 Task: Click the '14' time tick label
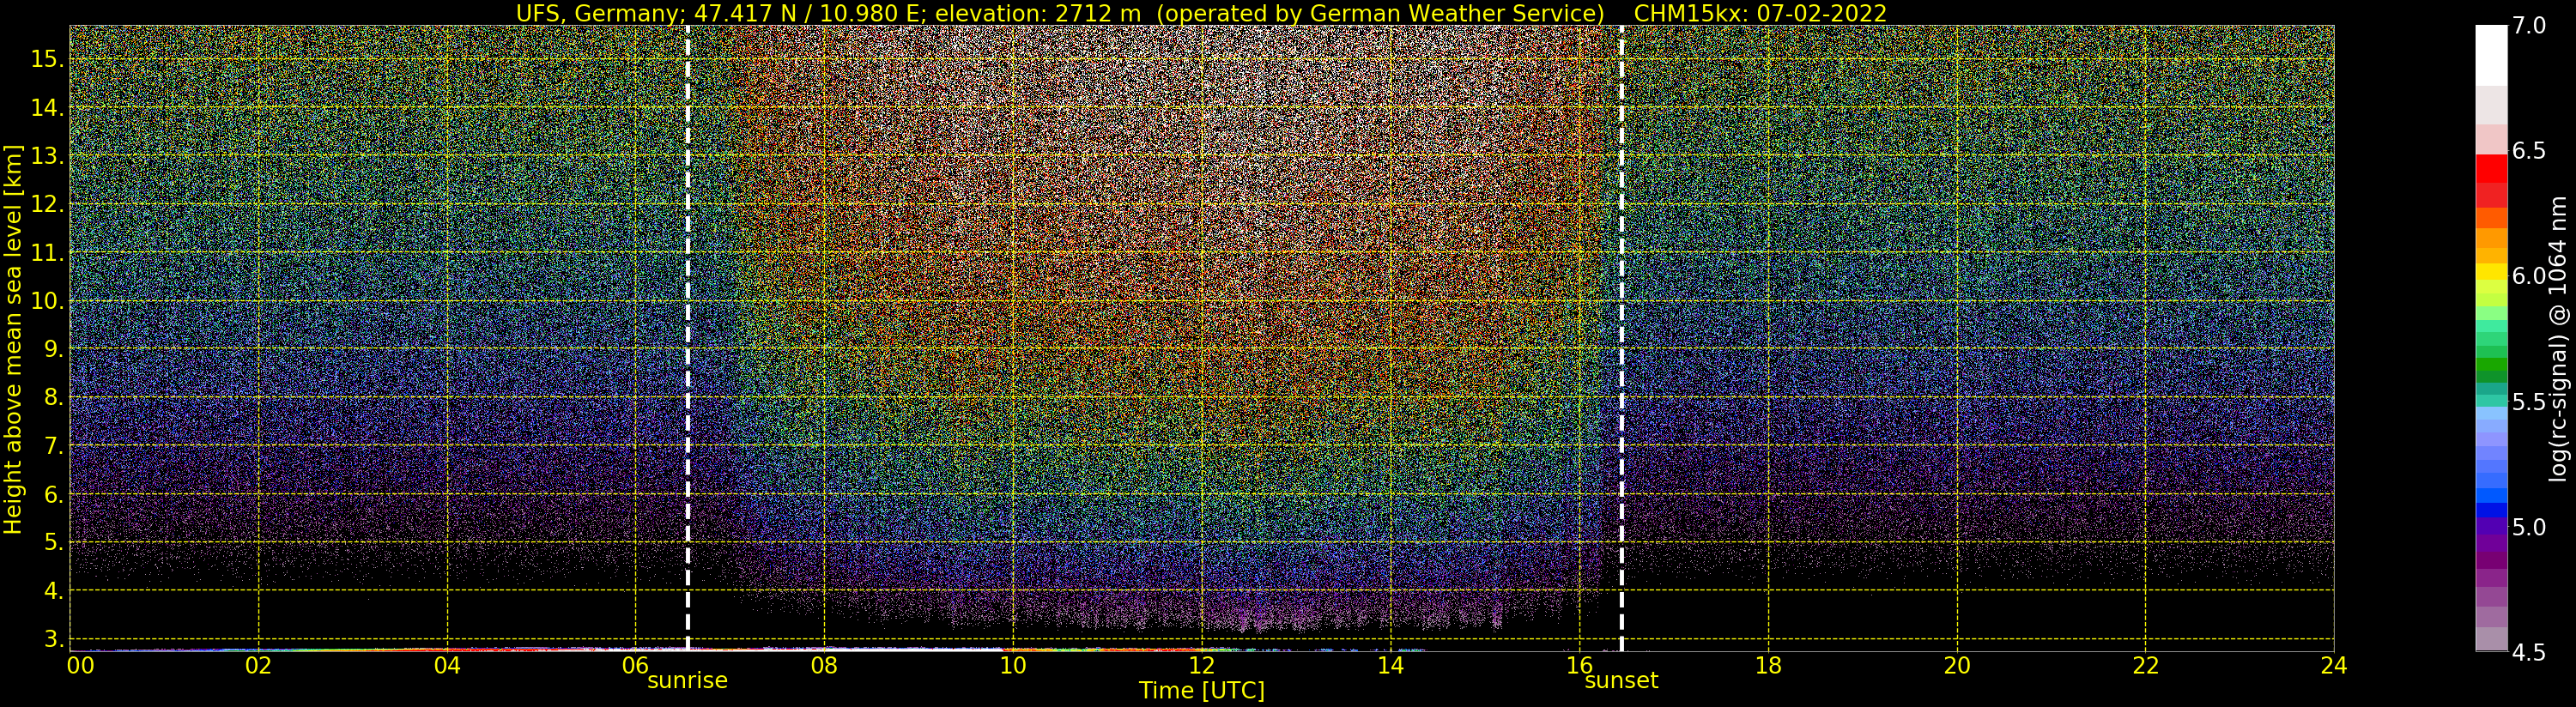point(1390,666)
